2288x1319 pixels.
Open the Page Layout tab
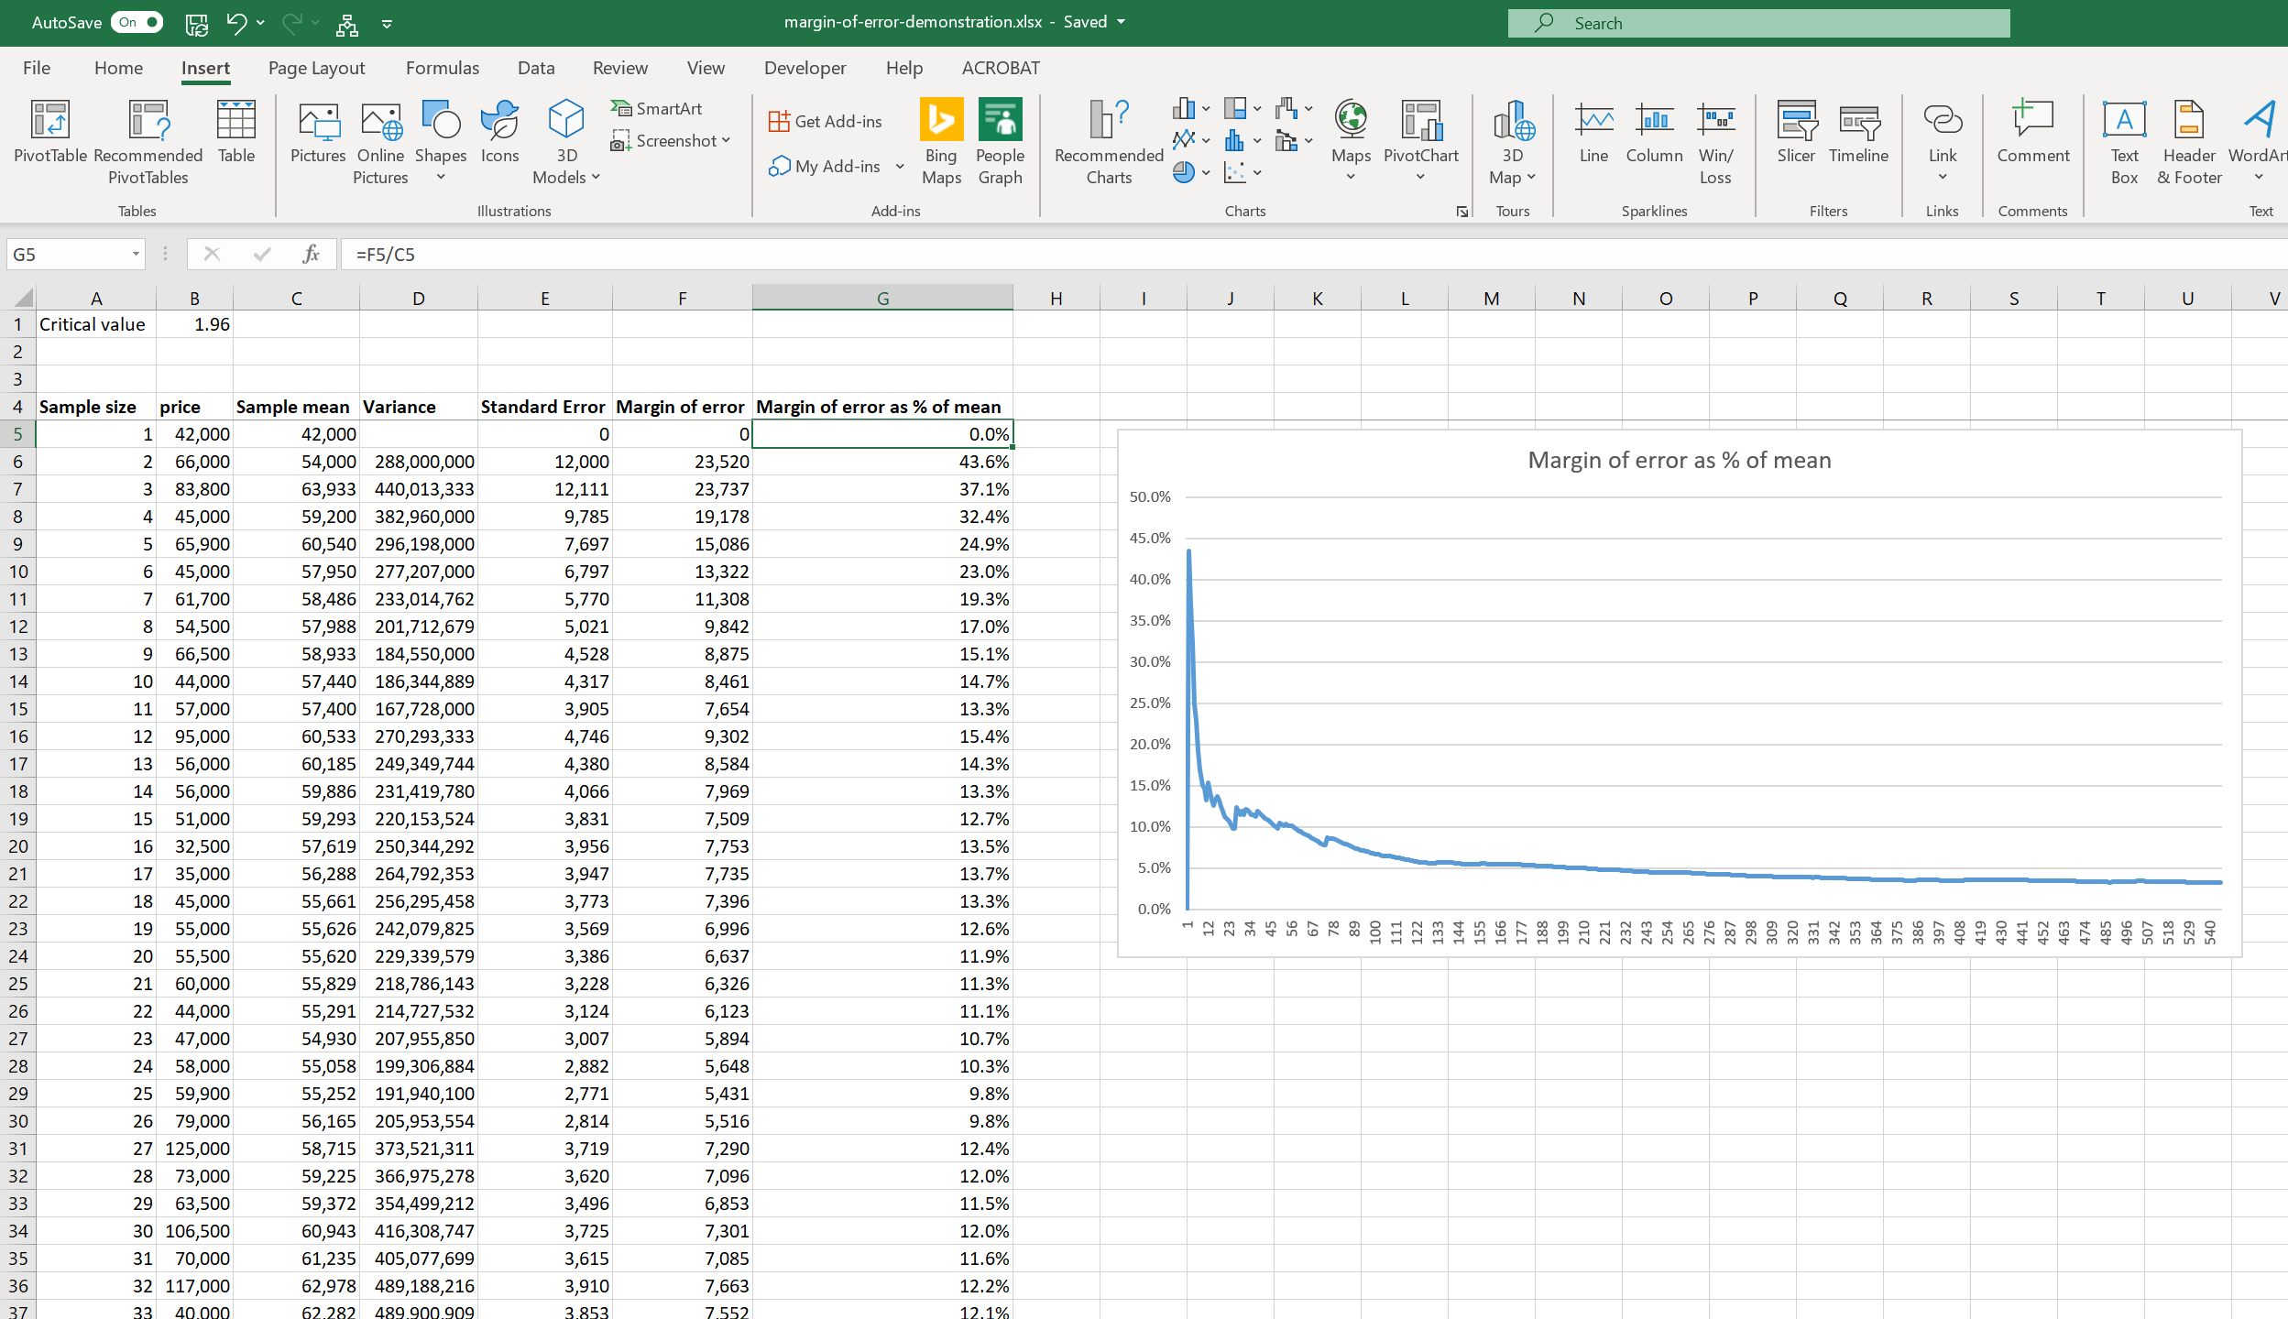tap(316, 68)
